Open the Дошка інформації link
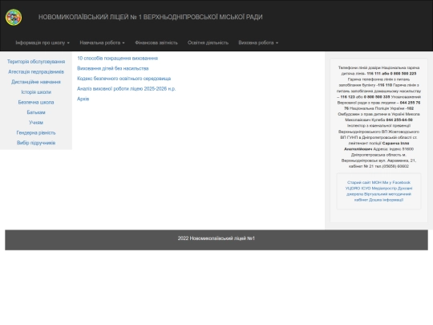433x325 pixels. click(x=386, y=200)
